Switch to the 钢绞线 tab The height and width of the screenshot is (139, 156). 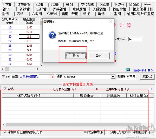click(x=119, y=5)
